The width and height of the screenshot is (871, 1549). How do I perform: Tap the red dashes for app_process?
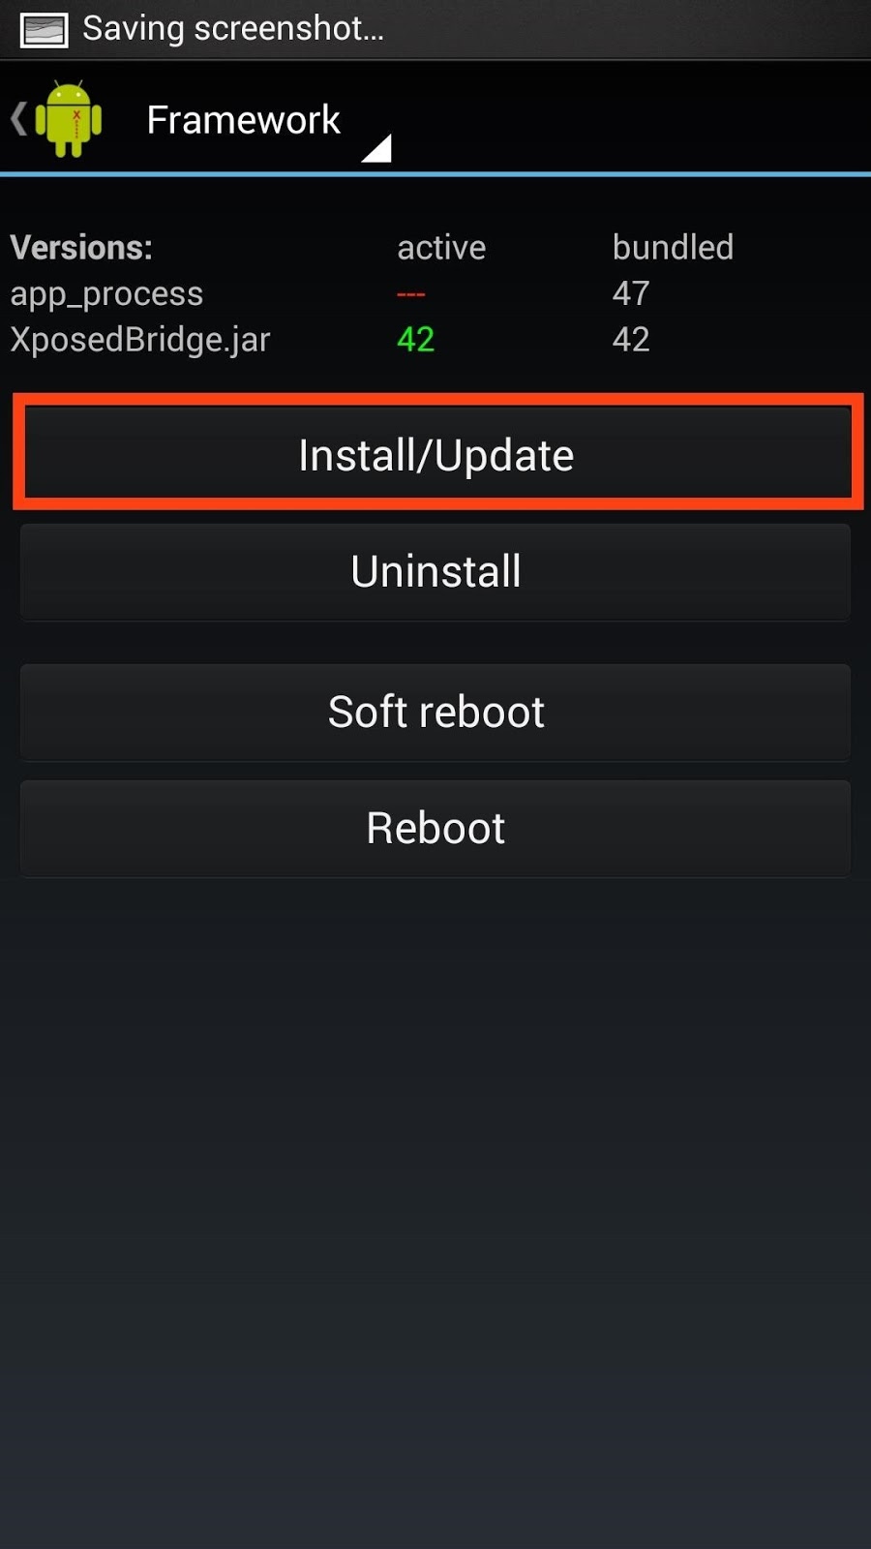pyautogui.click(x=410, y=294)
